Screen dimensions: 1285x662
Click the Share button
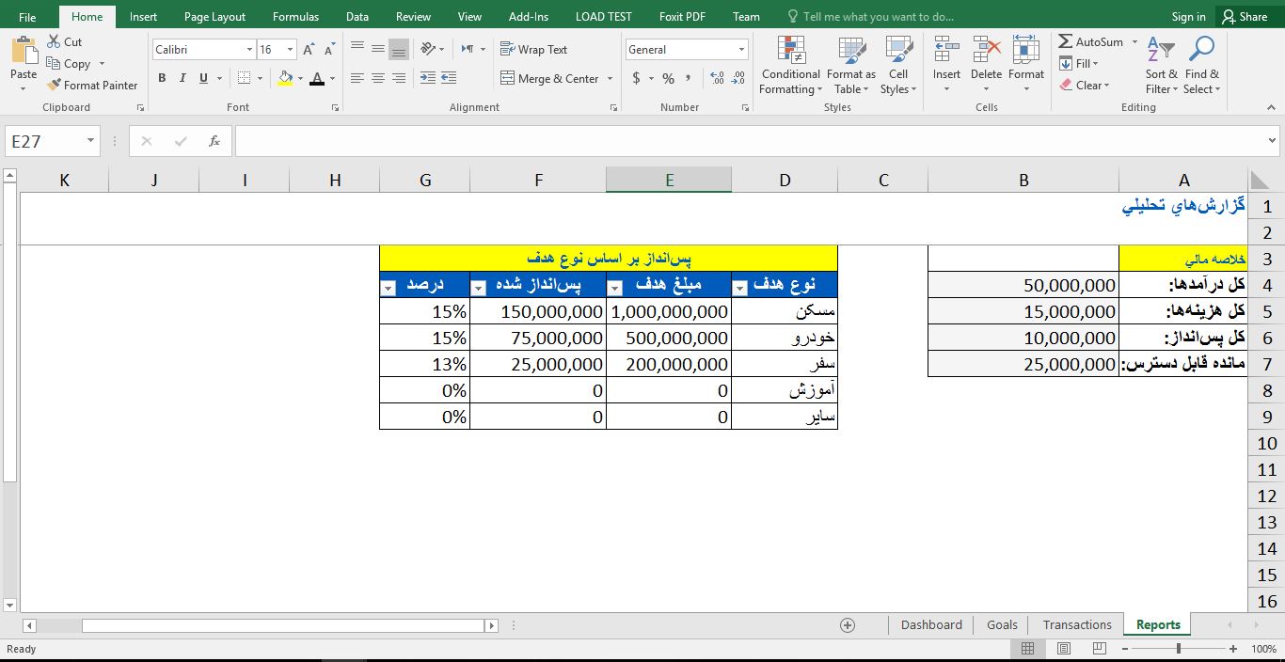tap(1244, 17)
